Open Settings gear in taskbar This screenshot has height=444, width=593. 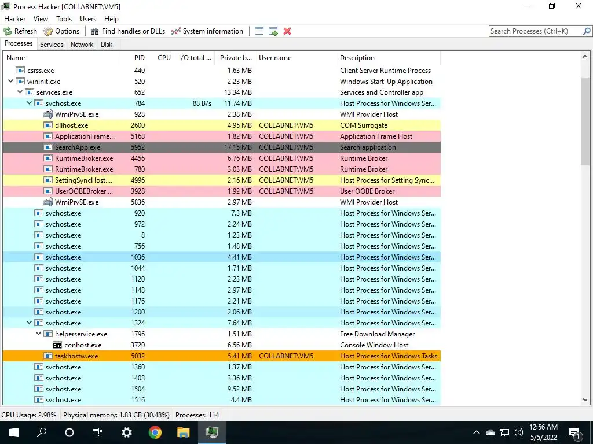(x=126, y=432)
